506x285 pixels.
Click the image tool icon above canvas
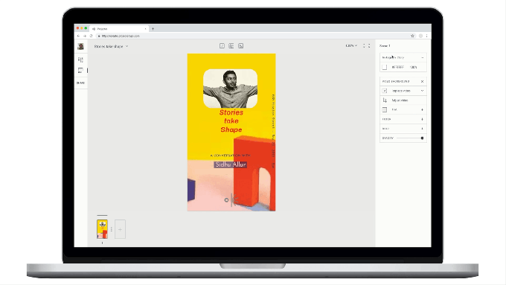(x=231, y=46)
